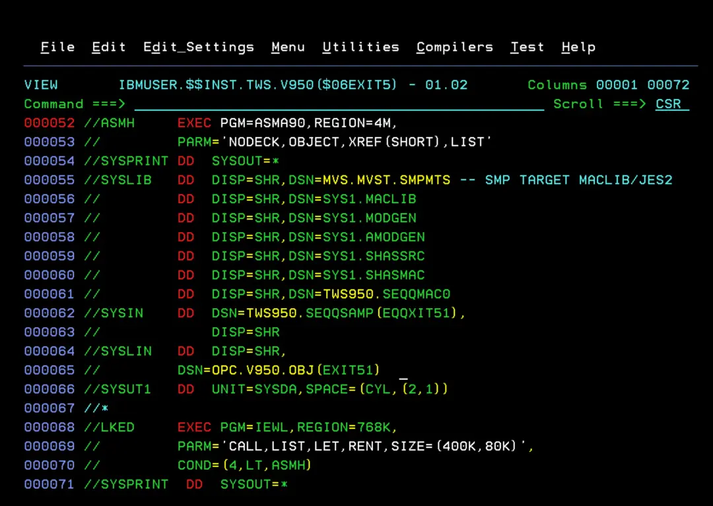Click TWS950.SEQQMAC0 dataset name
The width and height of the screenshot is (713, 506).
point(386,294)
